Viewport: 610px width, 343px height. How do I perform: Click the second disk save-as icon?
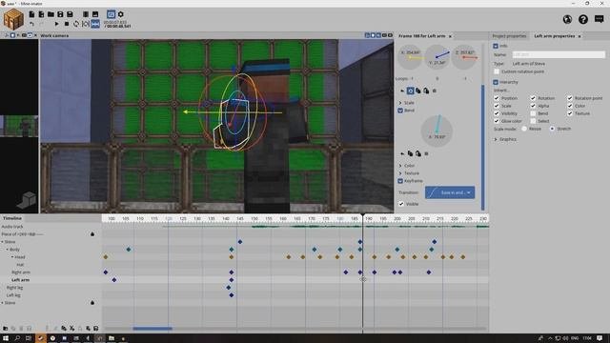[70, 14]
